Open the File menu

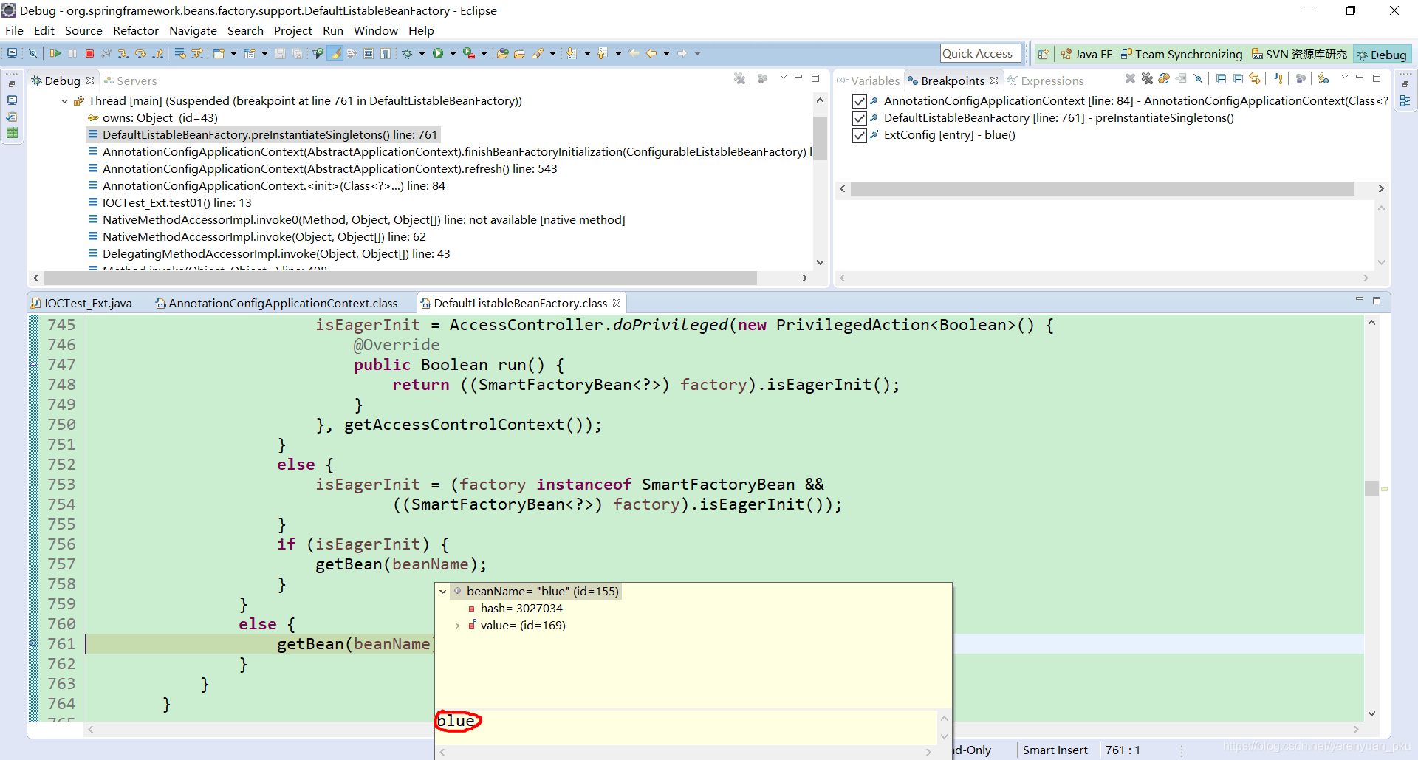[x=14, y=30]
